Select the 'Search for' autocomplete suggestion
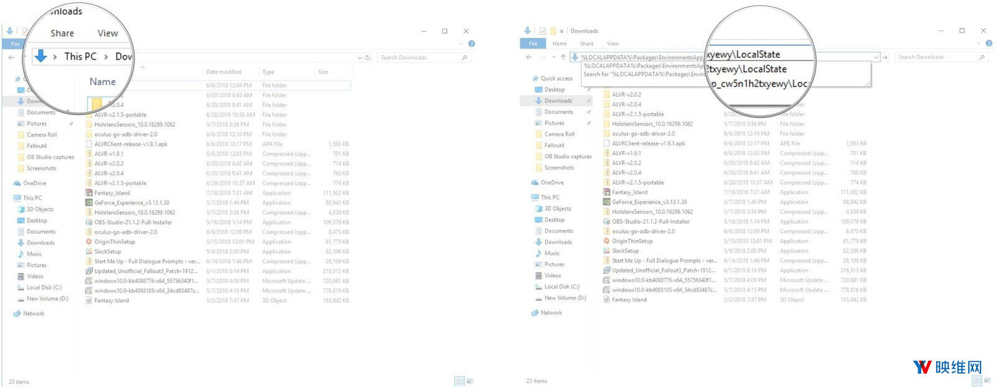 [x=641, y=75]
